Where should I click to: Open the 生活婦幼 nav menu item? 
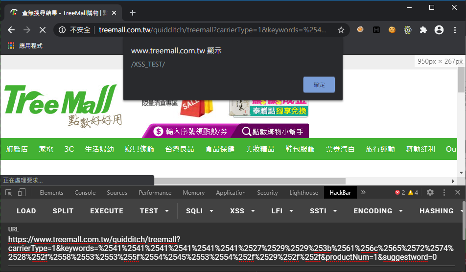click(99, 149)
